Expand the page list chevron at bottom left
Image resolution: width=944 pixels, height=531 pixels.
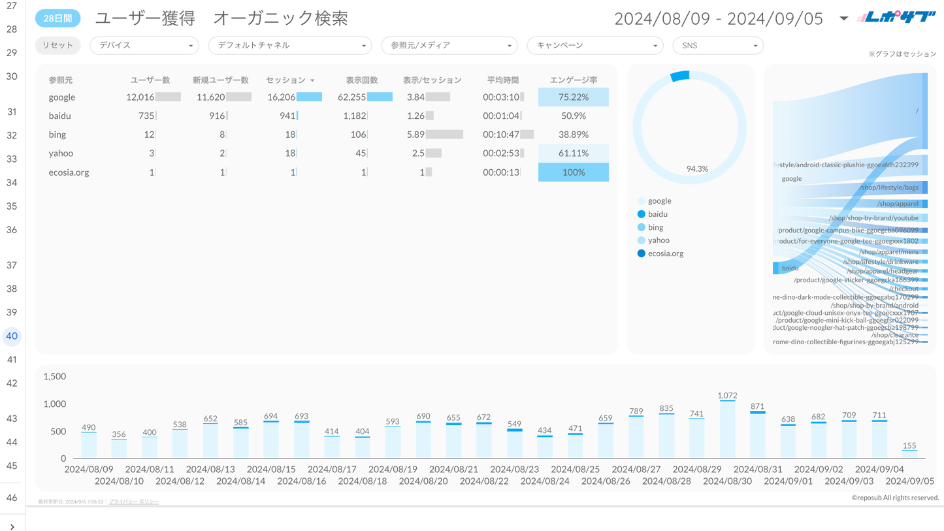point(12,526)
